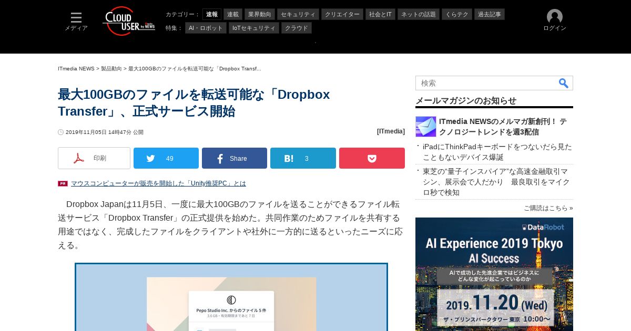Open the クラウド feature
Image resolution: width=631 pixels, height=331 pixels.
(297, 28)
